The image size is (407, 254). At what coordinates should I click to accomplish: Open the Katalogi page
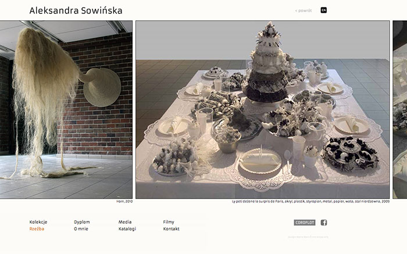coord(127,229)
